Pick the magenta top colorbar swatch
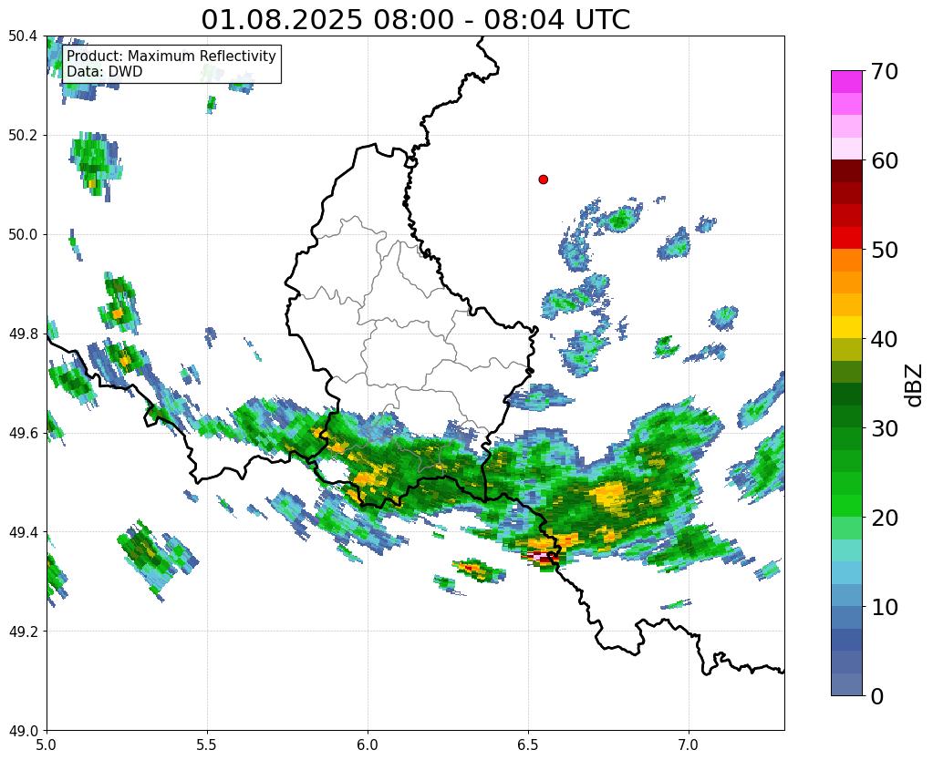 846,82
